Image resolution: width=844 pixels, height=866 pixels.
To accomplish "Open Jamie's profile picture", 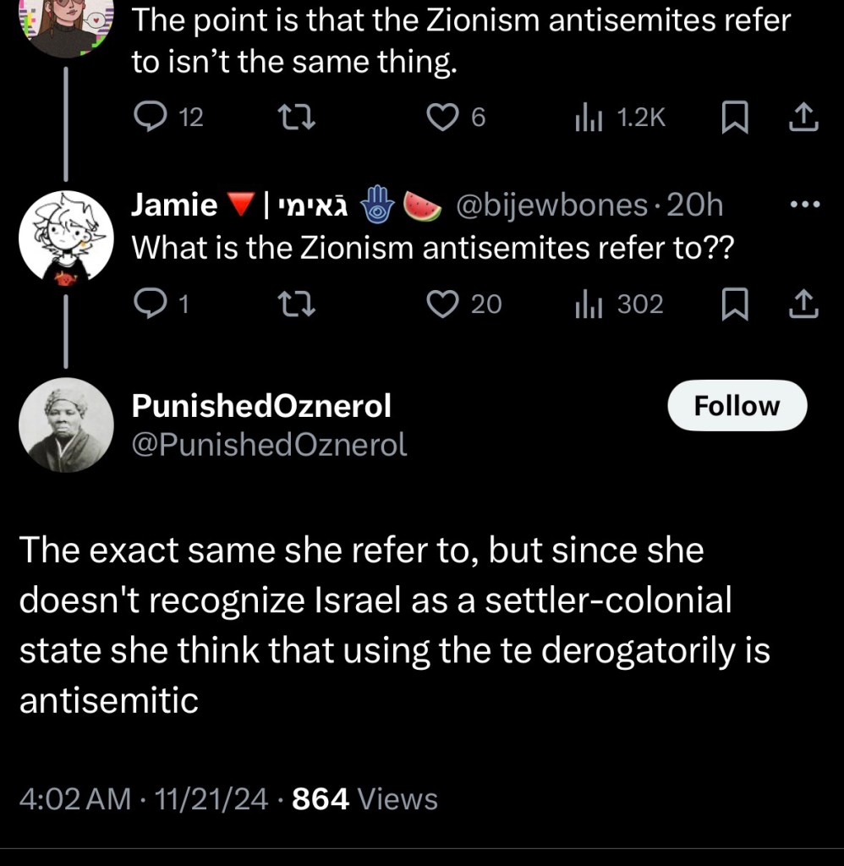I will 65,234.
